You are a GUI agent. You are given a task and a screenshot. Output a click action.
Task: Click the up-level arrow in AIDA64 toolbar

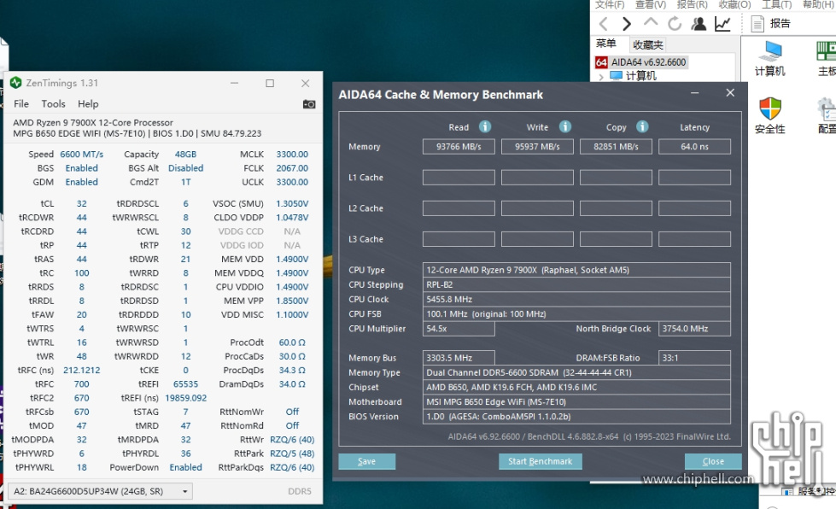[x=651, y=22]
